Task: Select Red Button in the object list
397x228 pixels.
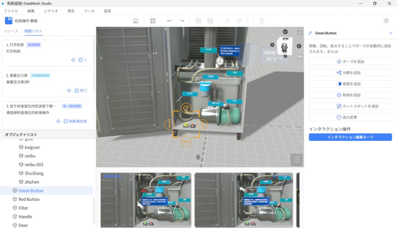Action: coord(29,199)
